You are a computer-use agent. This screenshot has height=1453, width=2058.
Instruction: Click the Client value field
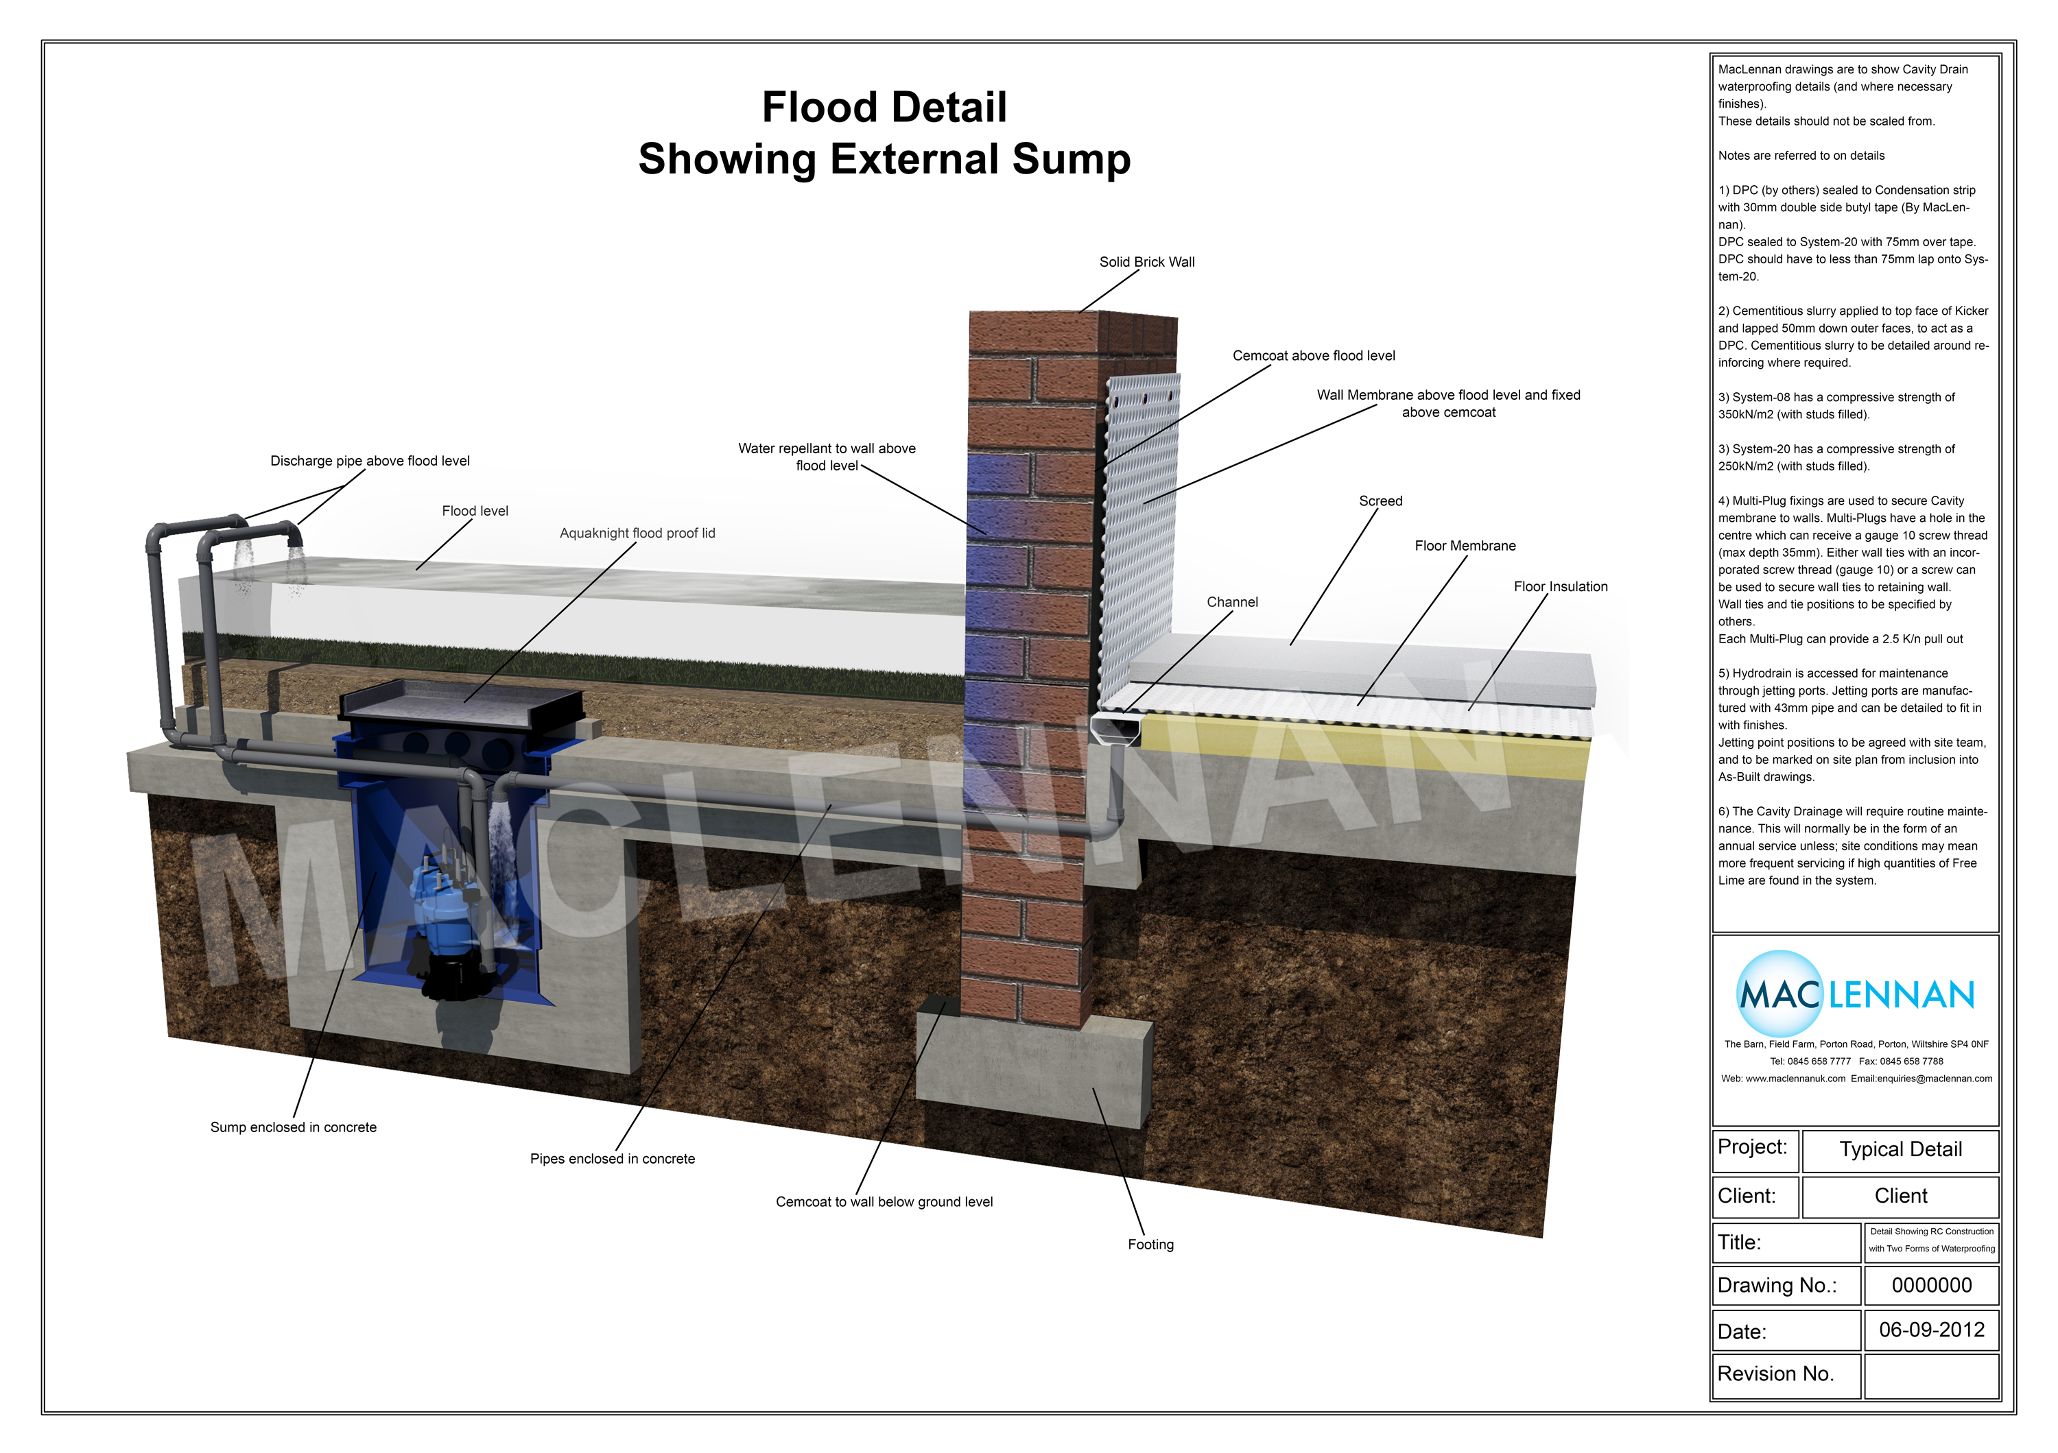[1900, 1196]
